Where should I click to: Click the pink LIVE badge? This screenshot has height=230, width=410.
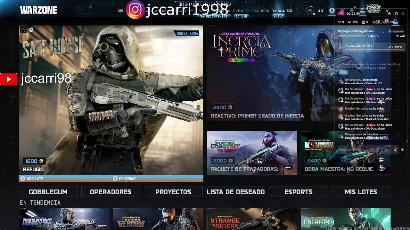(x=341, y=13)
